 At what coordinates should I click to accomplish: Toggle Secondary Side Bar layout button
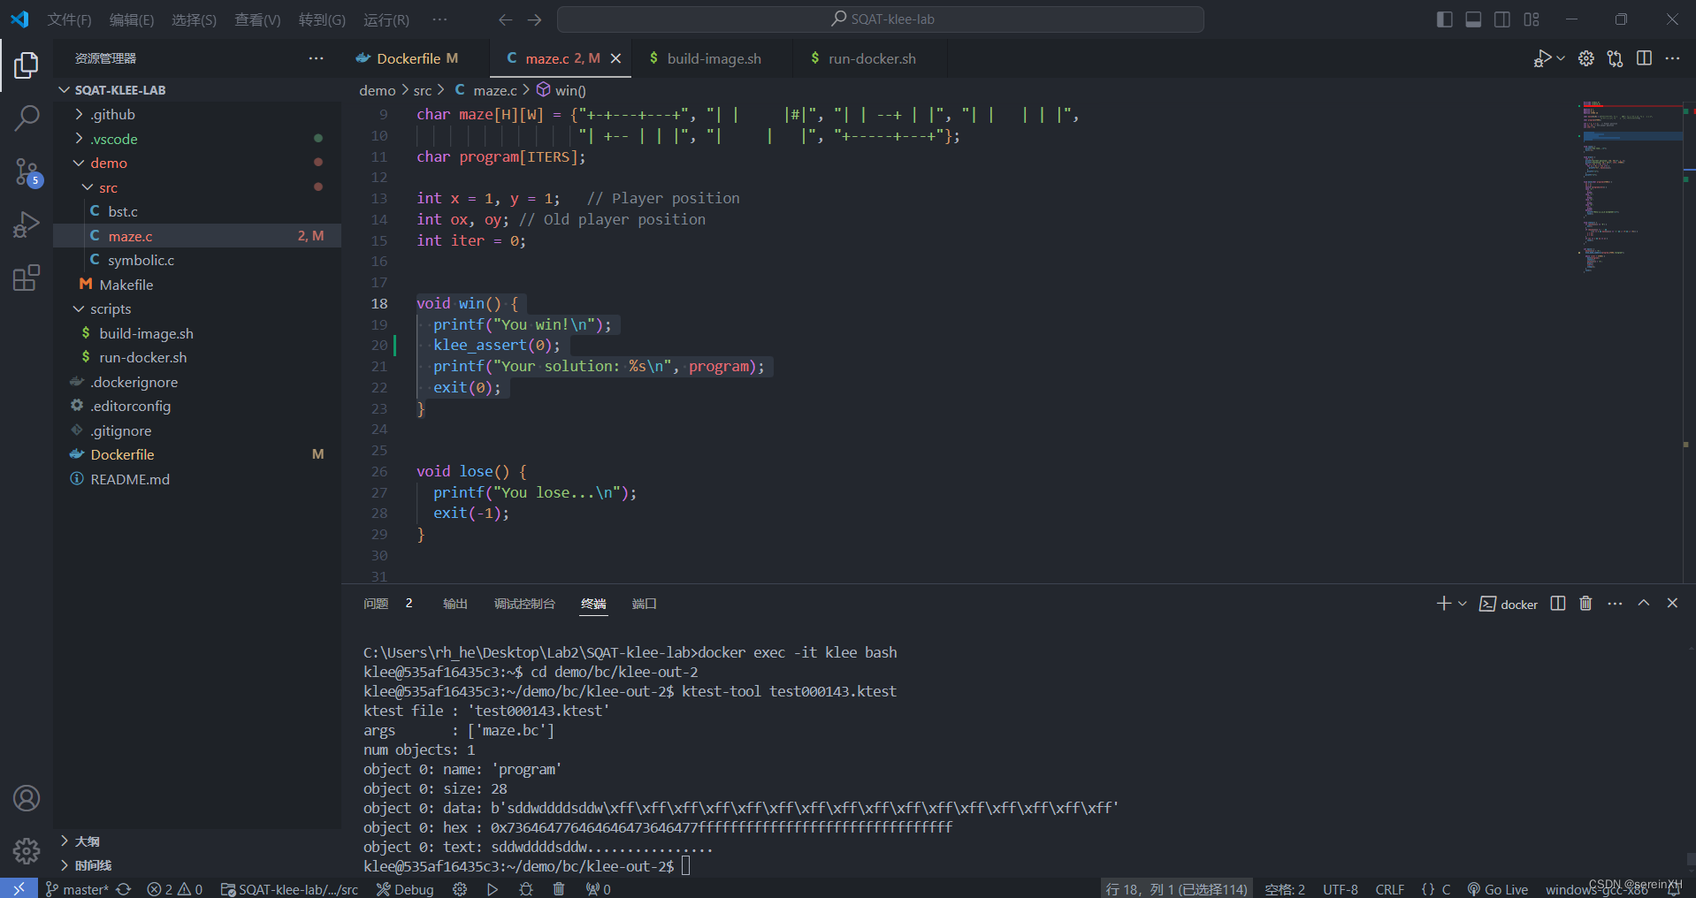(x=1502, y=19)
